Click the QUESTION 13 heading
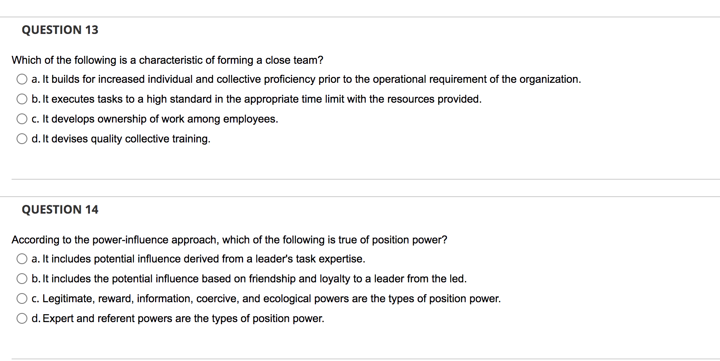 [60, 29]
